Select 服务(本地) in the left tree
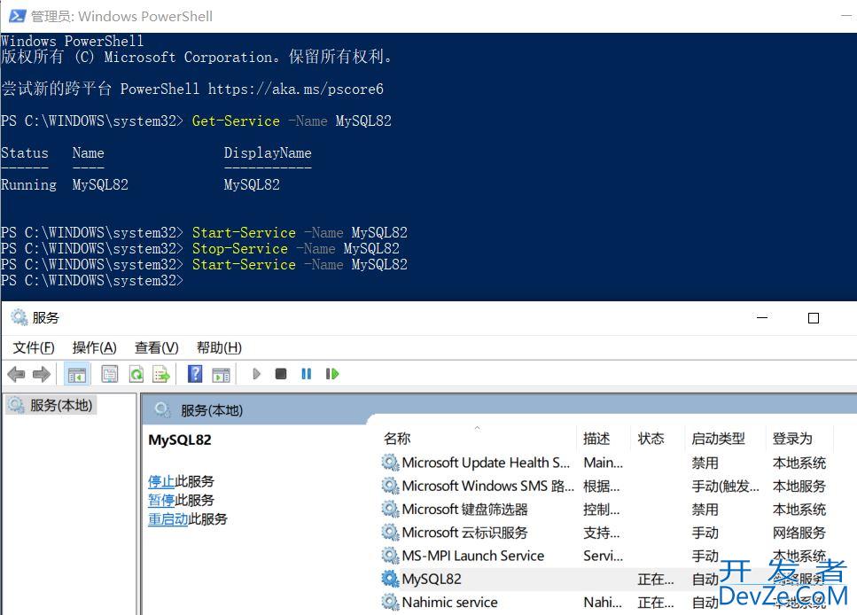 pyautogui.click(x=51, y=405)
